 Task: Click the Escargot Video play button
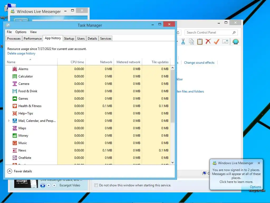43,185
